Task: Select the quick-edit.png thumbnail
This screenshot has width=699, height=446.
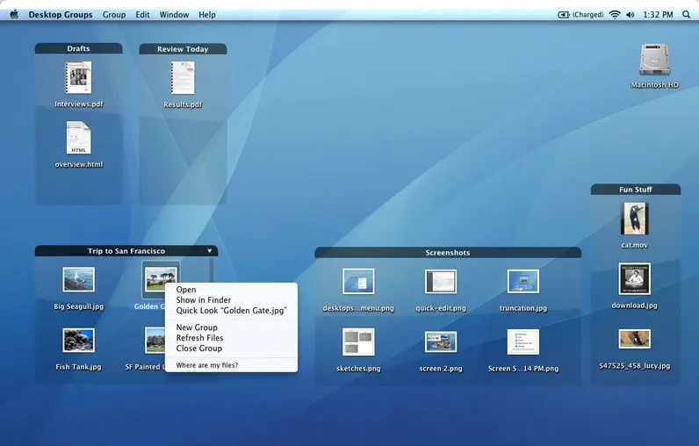Action: click(441, 281)
